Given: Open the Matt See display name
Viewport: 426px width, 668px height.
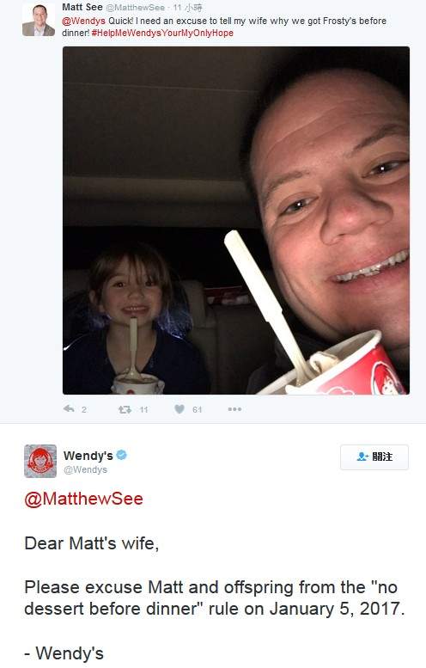Looking at the screenshot, I should 82,7.
